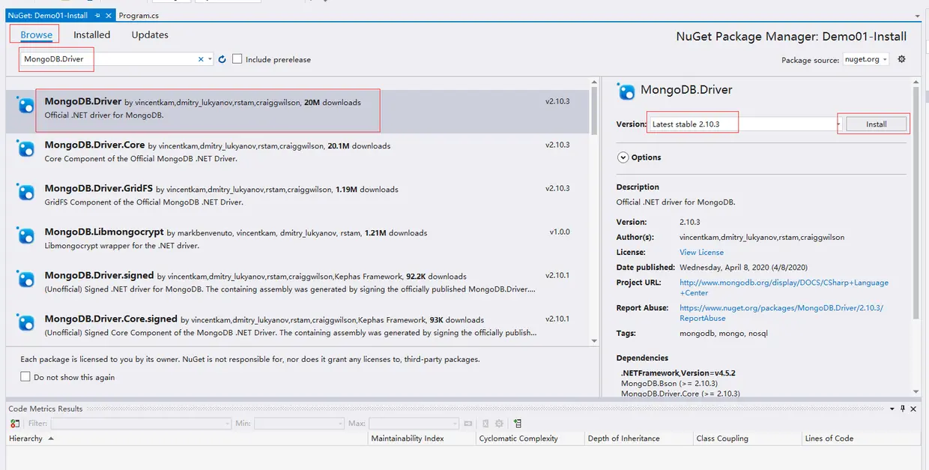The height and width of the screenshot is (470, 929).
Task: Select the MongoDB.Libmongocrypt package row
Action: (297, 242)
